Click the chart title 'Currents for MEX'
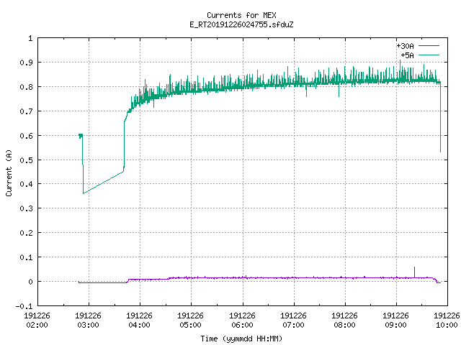 click(241, 15)
